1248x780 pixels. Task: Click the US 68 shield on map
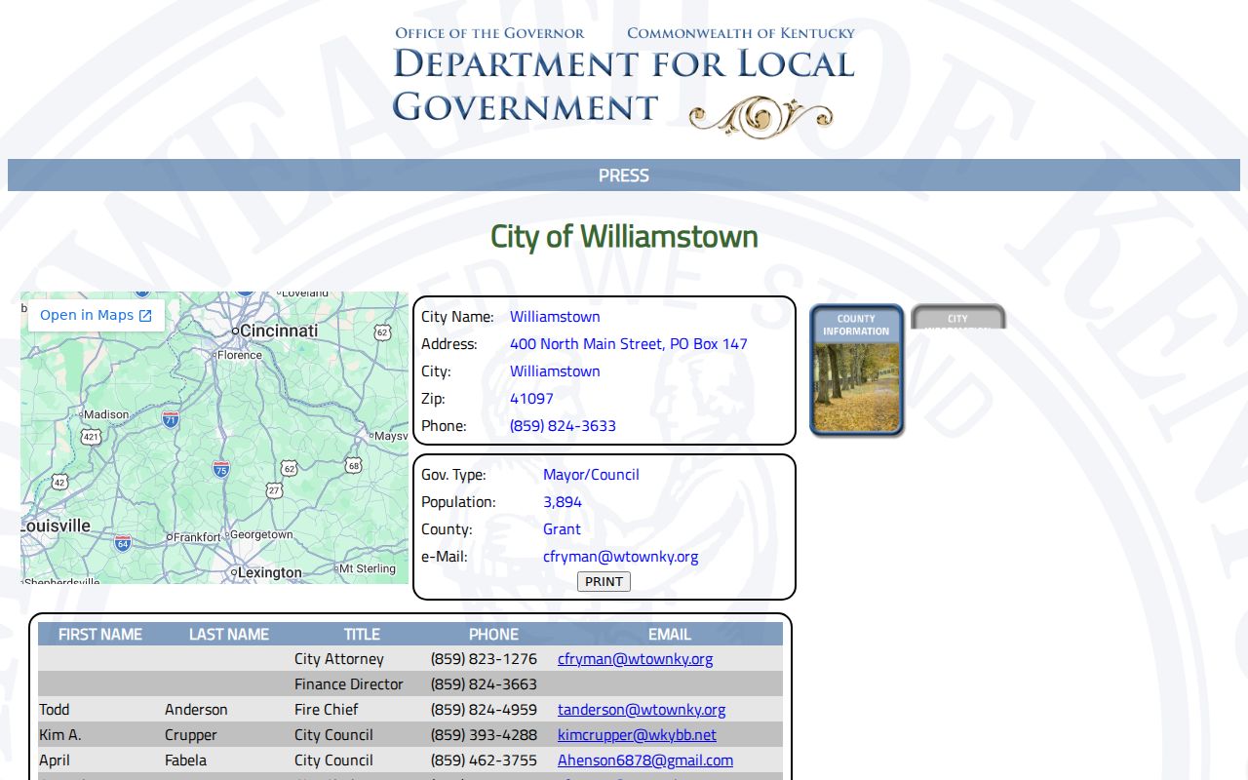(353, 466)
